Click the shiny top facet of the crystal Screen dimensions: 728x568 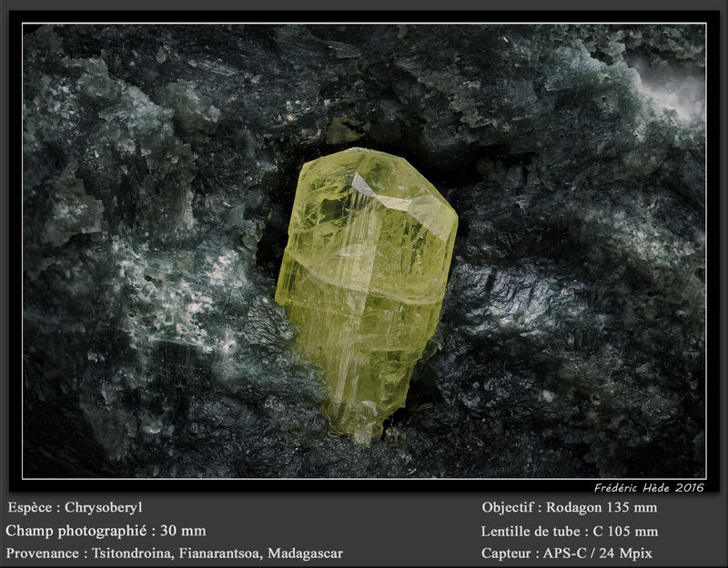click(403, 203)
